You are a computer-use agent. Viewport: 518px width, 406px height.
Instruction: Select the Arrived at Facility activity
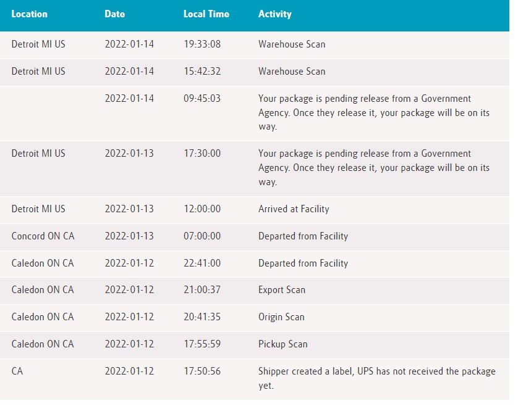(x=294, y=209)
